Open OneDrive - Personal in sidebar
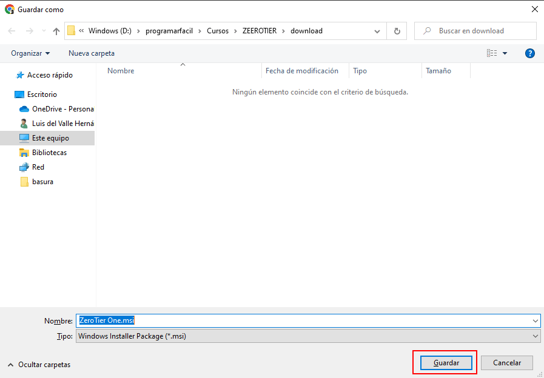544x378 pixels. tap(62, 109)
